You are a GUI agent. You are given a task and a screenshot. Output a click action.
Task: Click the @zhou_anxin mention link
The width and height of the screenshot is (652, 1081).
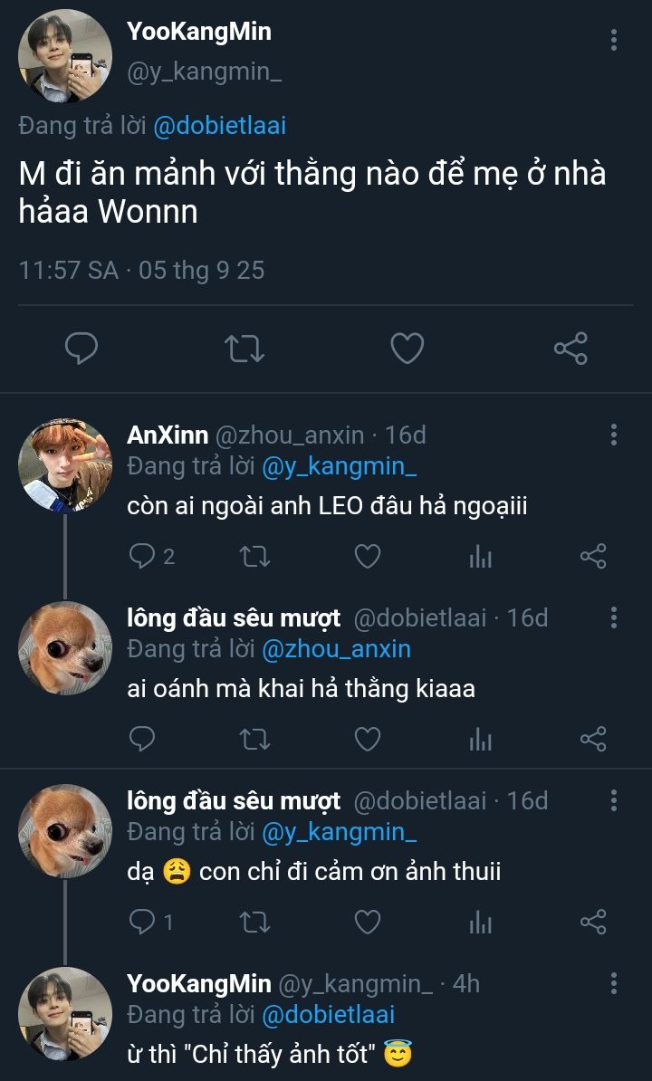(336, 649)
